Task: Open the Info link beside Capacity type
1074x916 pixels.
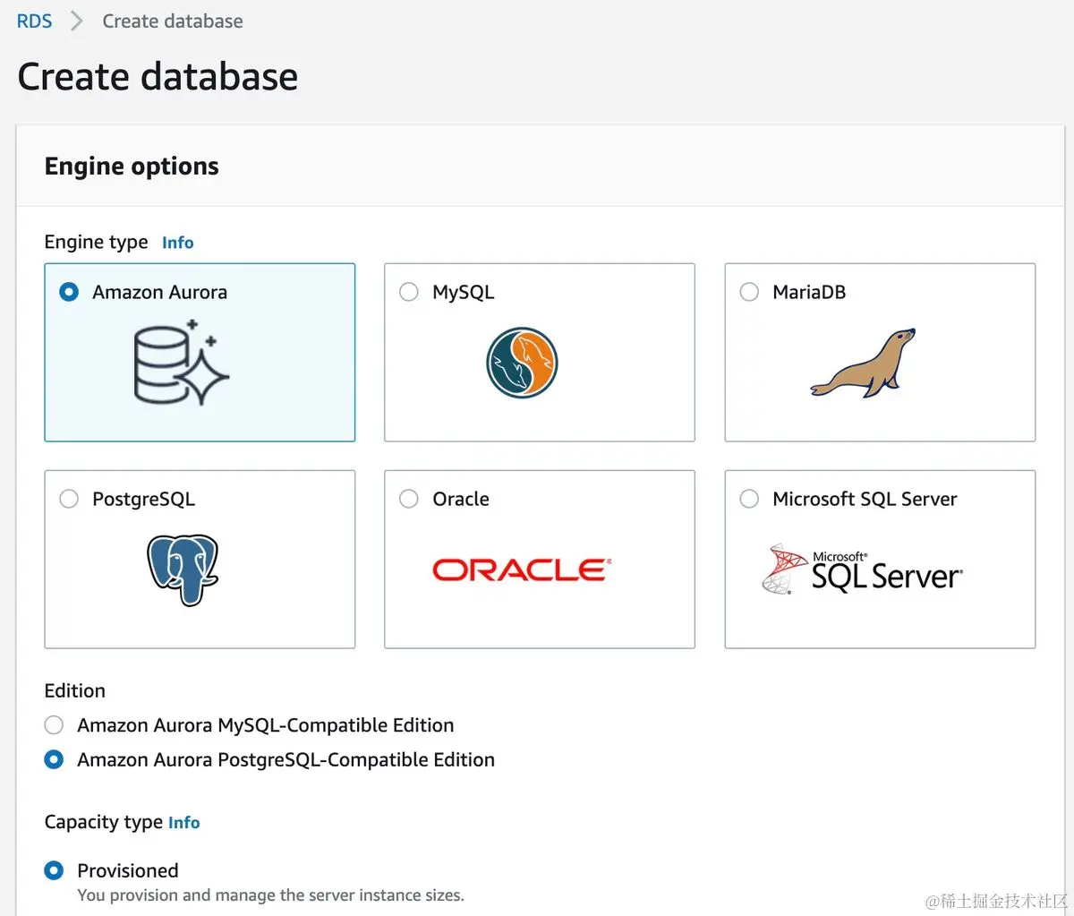Action: [183, 823]
